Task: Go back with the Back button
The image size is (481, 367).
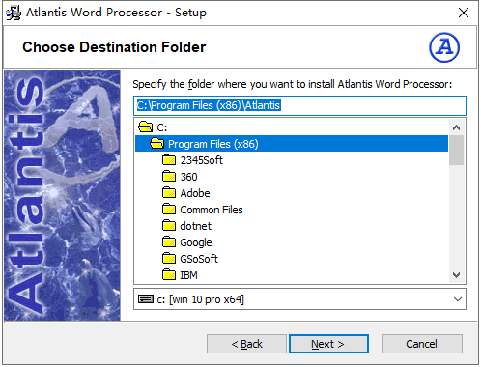Action: point(246,344)
